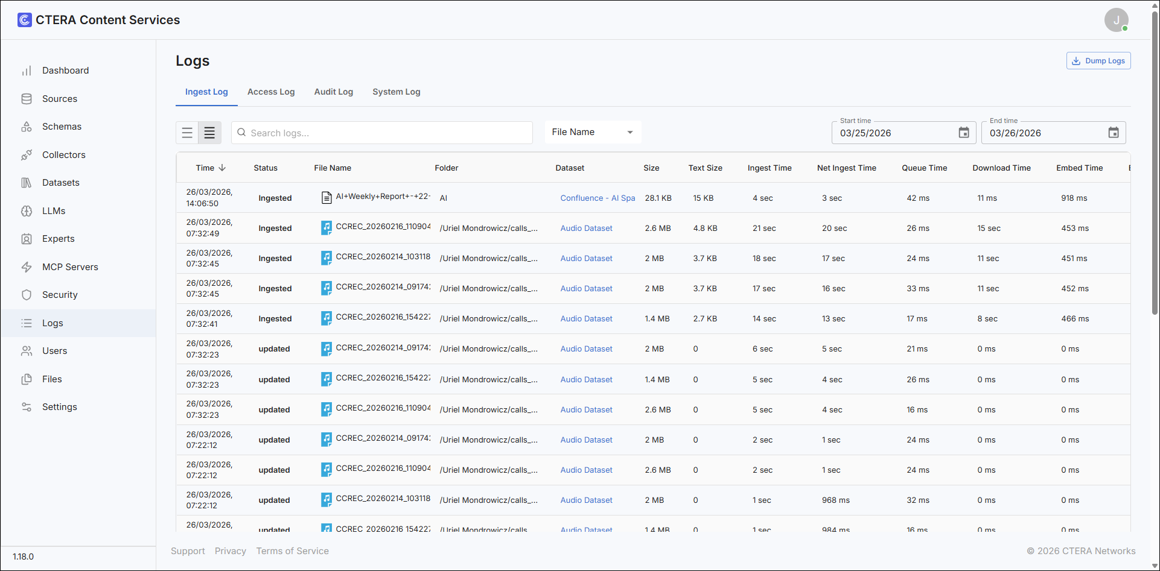Open Experts sidebar item
The width and height of the screenshot is (1160, 571).
coord(78,239)
